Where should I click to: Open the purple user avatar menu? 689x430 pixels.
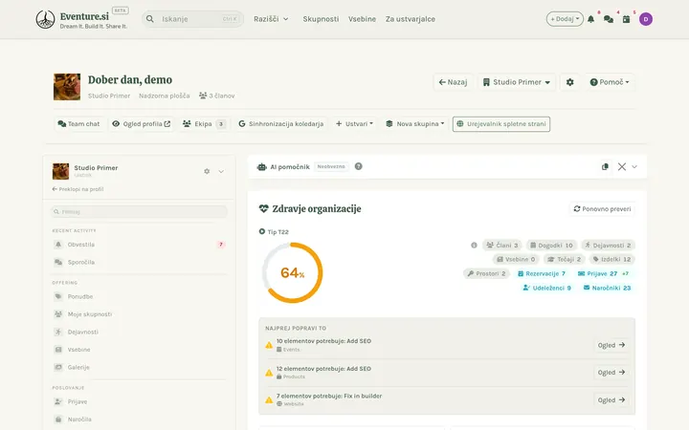(646, 19)
